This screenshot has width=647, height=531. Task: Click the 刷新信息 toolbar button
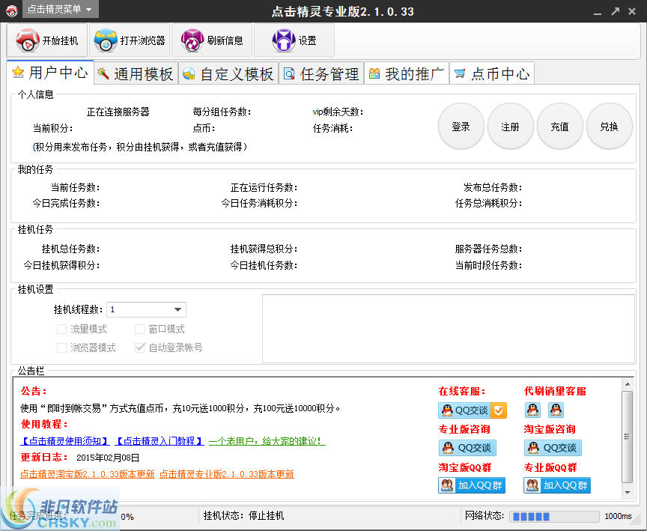click(212, 40)
